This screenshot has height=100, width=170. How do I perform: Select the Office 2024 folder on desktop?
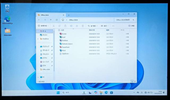click(x=8, y=32)
